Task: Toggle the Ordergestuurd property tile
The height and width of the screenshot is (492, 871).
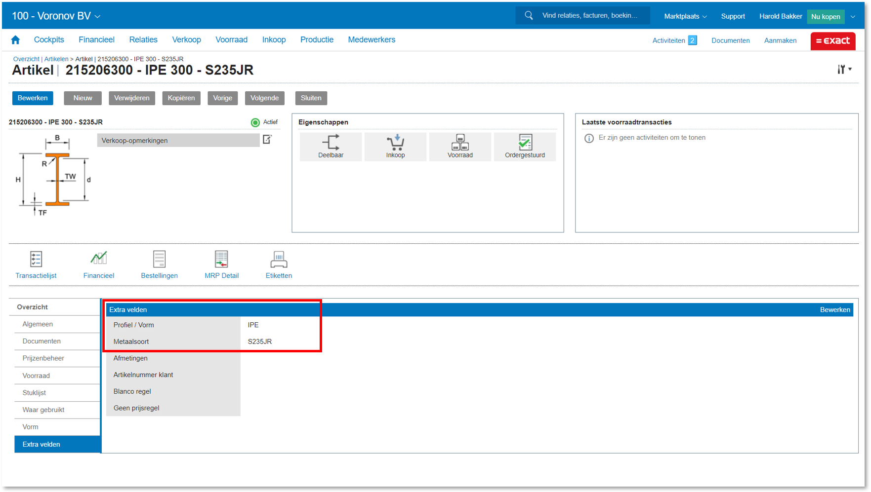Action: [x=525, y=147]
